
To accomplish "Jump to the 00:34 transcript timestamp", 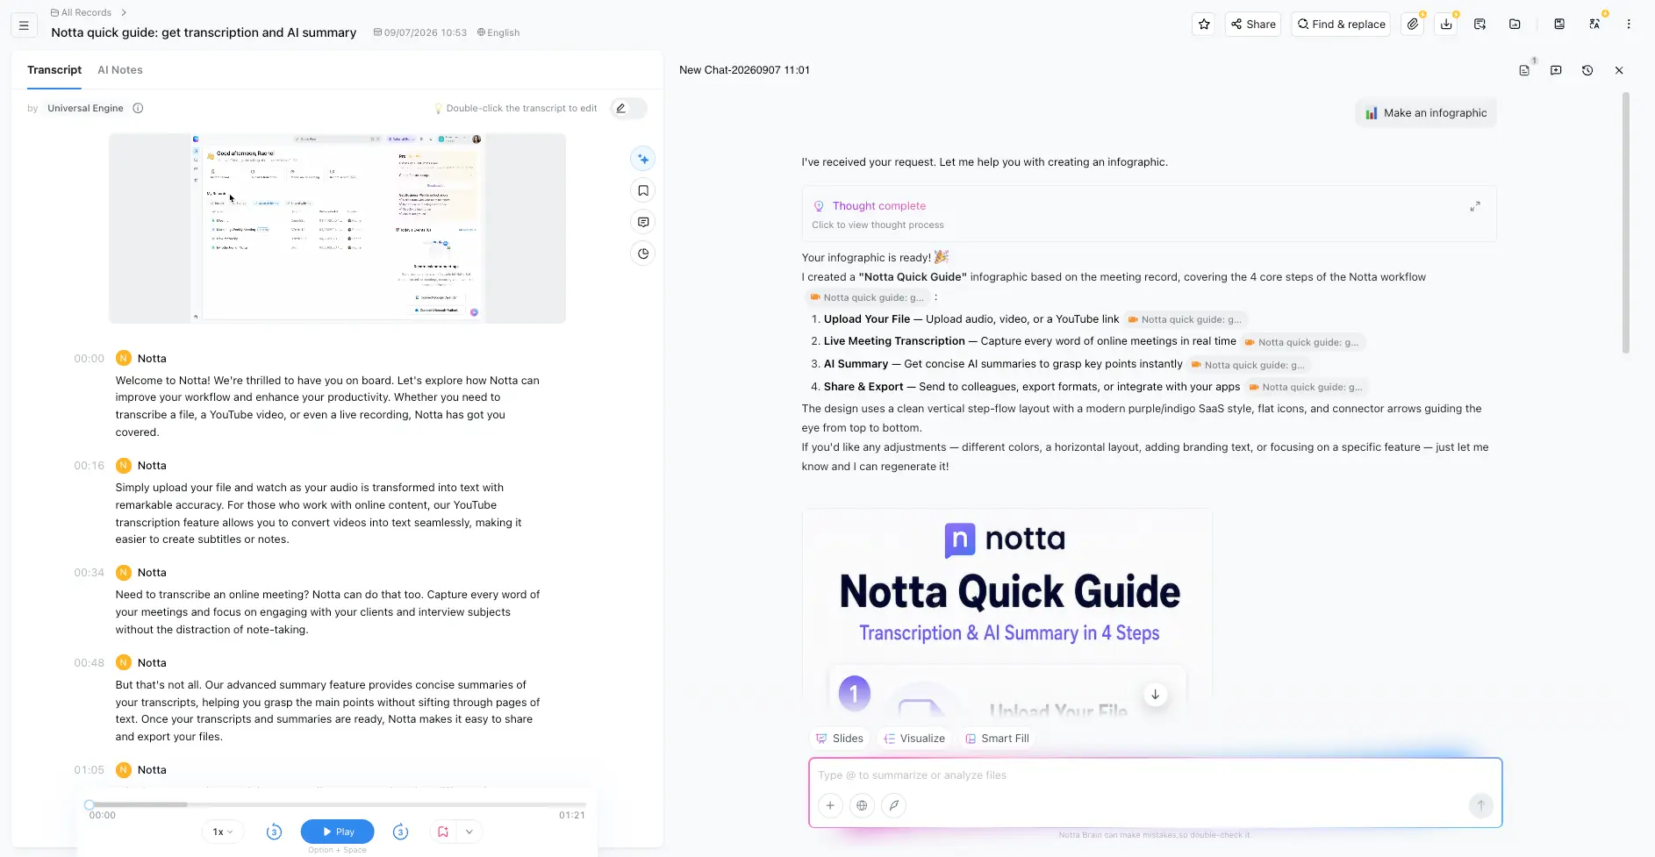I will [x=89, y=573].
